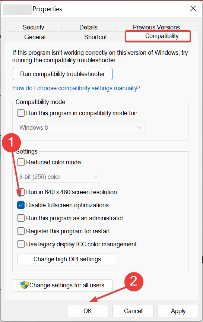
Task: Click the shield icon on Change settings button
Action: click(x=25, y=285)
